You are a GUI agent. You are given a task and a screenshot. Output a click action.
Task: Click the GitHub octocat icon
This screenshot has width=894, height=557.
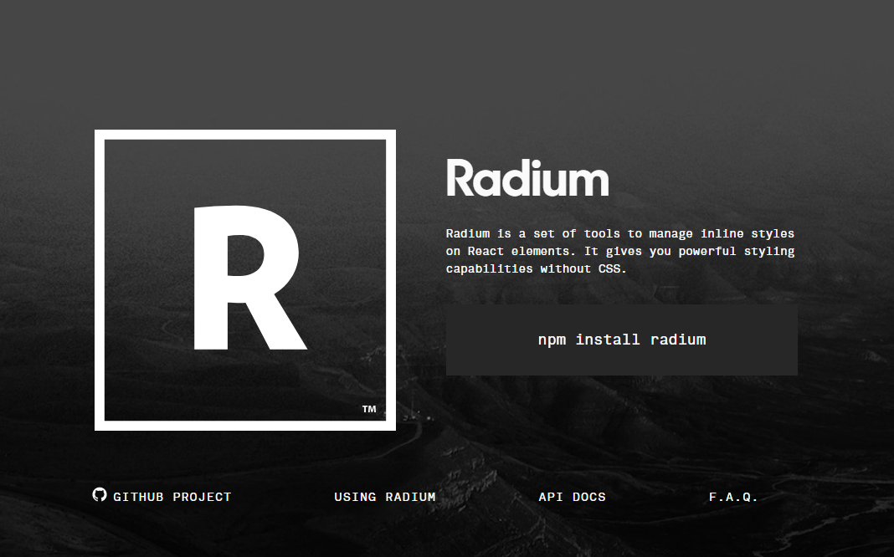click(100, 495)
